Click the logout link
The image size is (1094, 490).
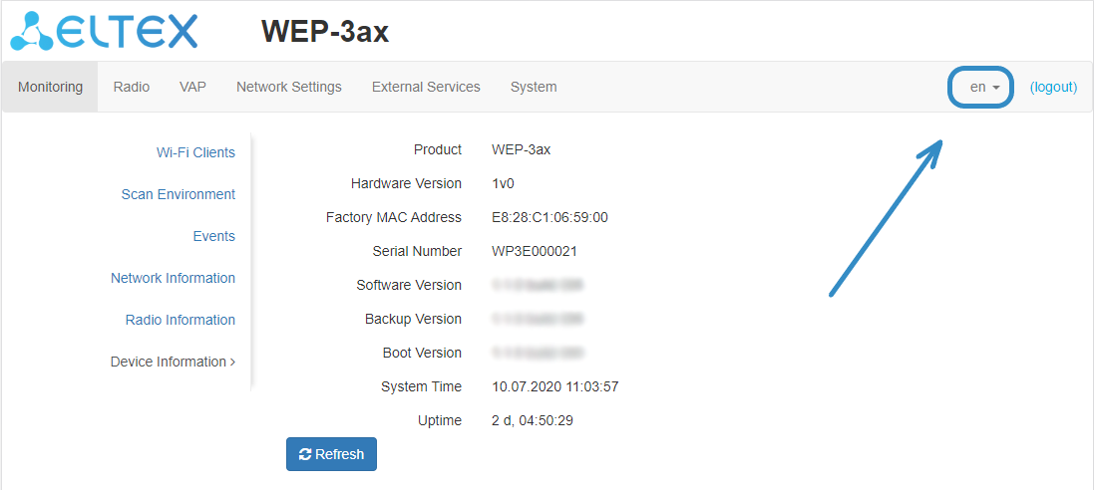(x=1053, y=87)
